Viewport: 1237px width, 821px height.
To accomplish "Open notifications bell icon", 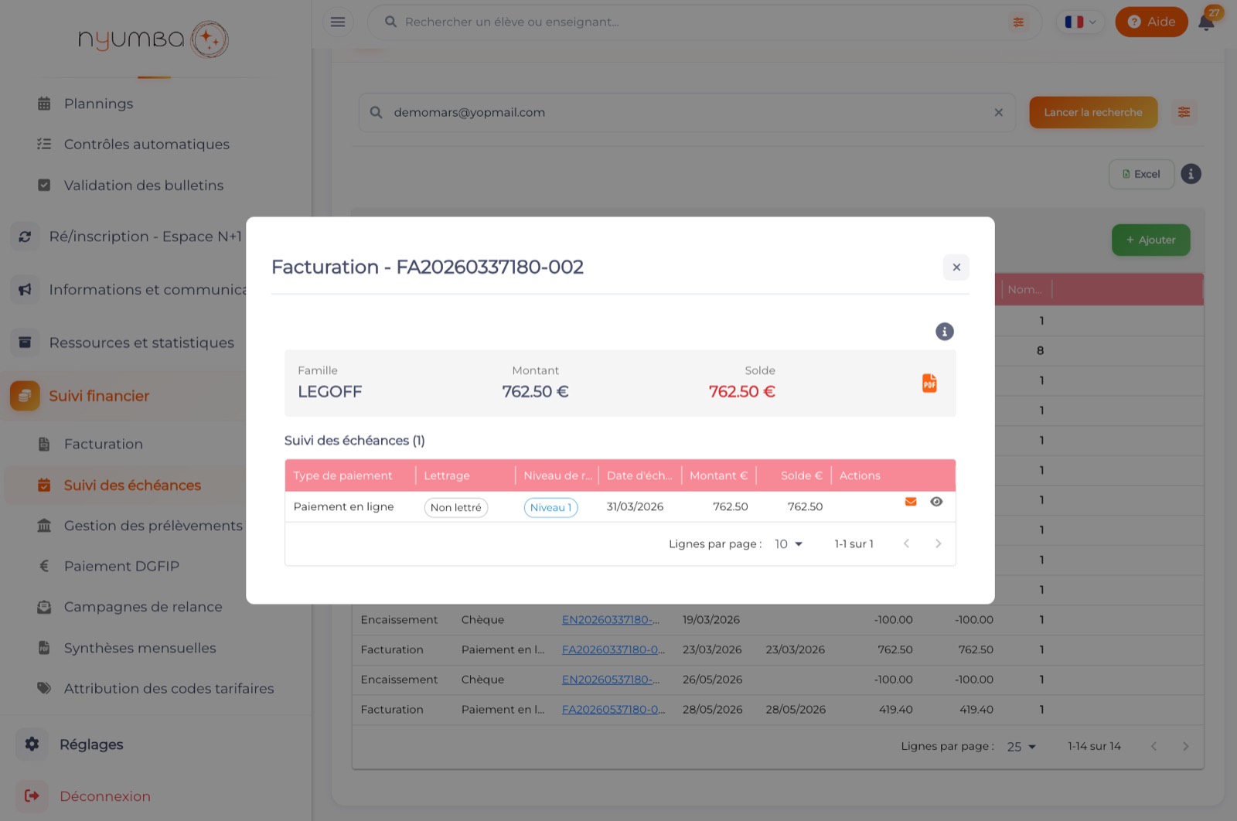I will point(1206,22).
